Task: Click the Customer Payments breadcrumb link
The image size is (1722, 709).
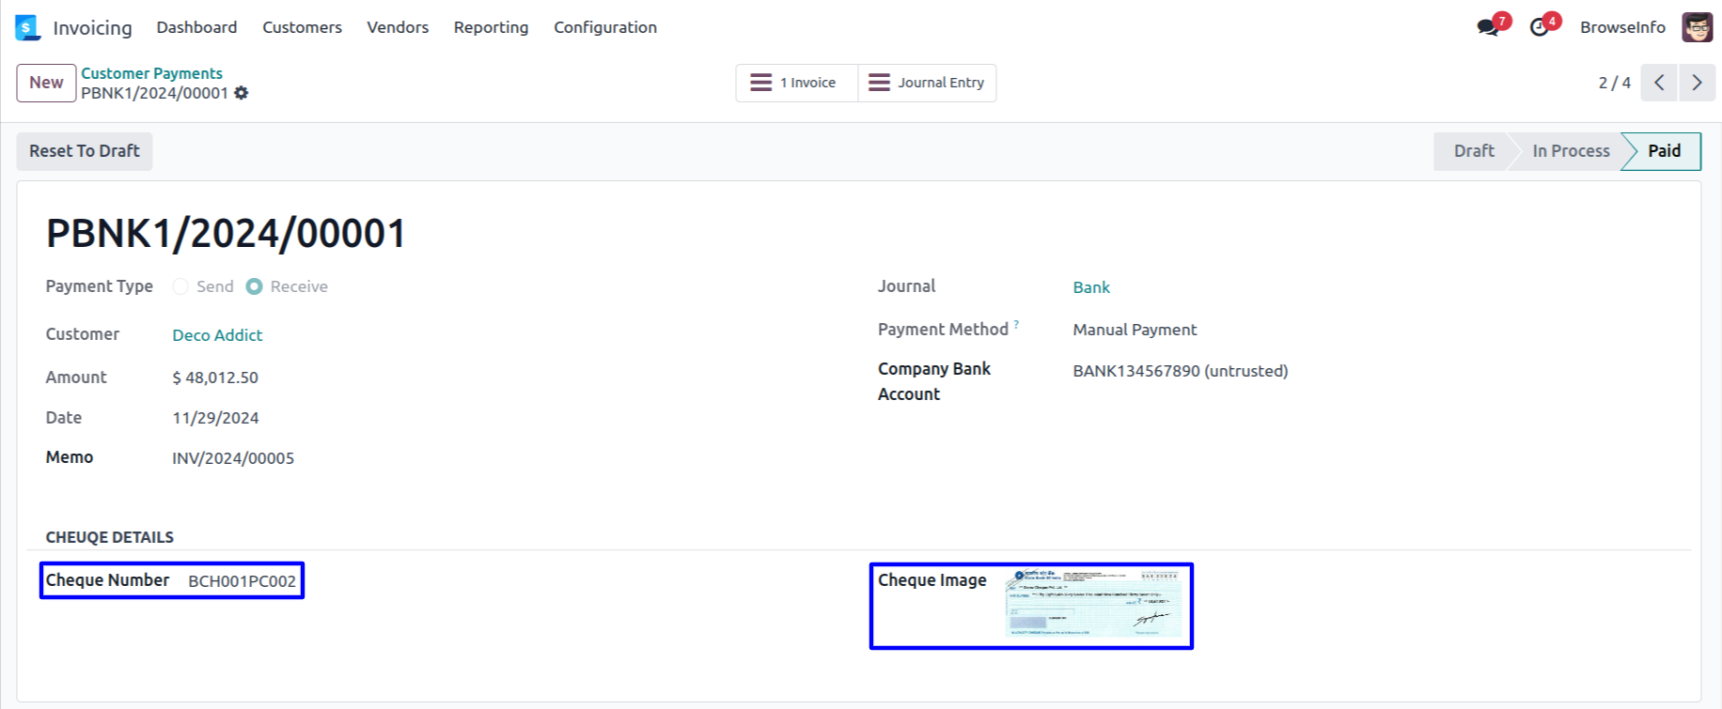Action: [x=151, y=73]
